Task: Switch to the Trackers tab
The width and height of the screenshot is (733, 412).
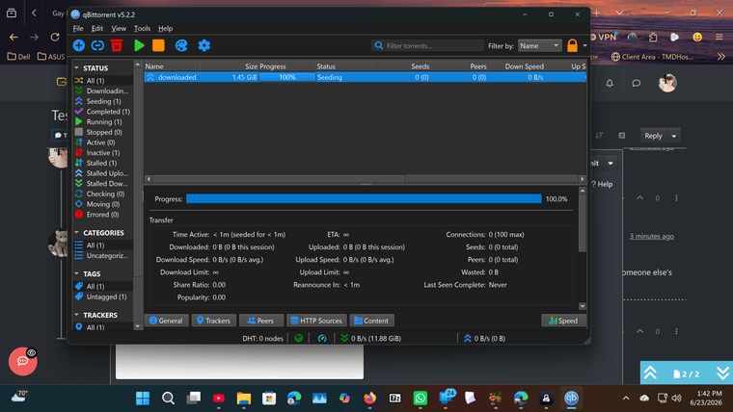Action: (214, 321)
